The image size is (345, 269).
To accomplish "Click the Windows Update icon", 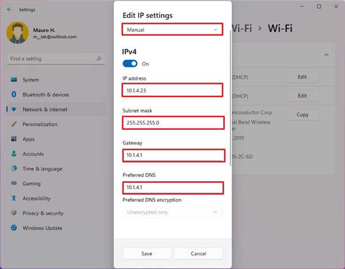I will 13,228.
